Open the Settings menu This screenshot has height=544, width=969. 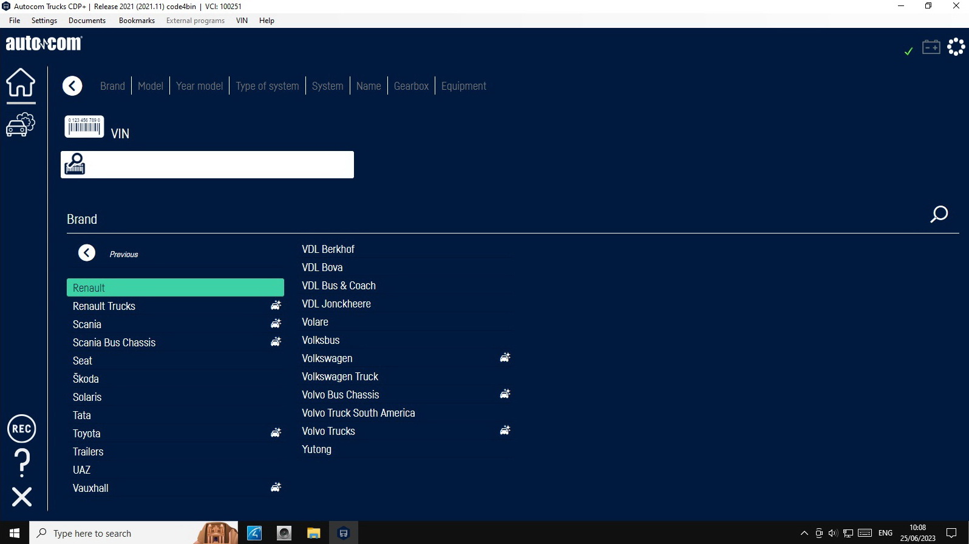coord(44,21)
